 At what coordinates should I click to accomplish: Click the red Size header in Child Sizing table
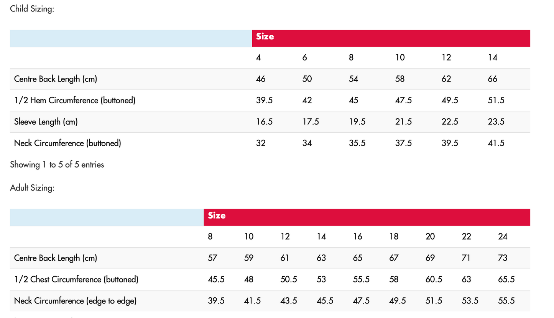click(265, 37)
